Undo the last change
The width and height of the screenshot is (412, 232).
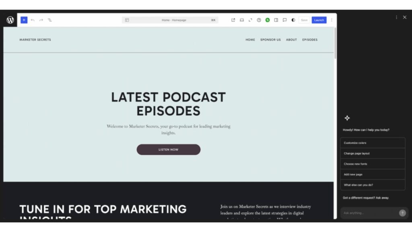click(33, 20)
